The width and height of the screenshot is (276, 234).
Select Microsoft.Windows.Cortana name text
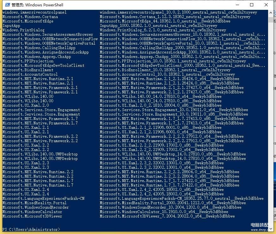point(30,17)
